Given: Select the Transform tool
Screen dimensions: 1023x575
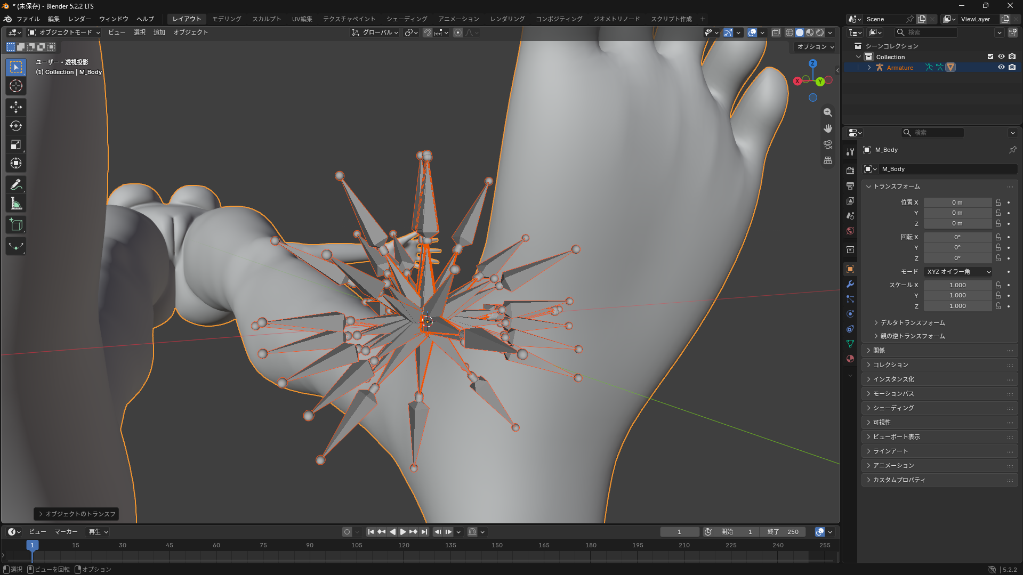Looking at the screenshot, I should (x=16, y=163).
